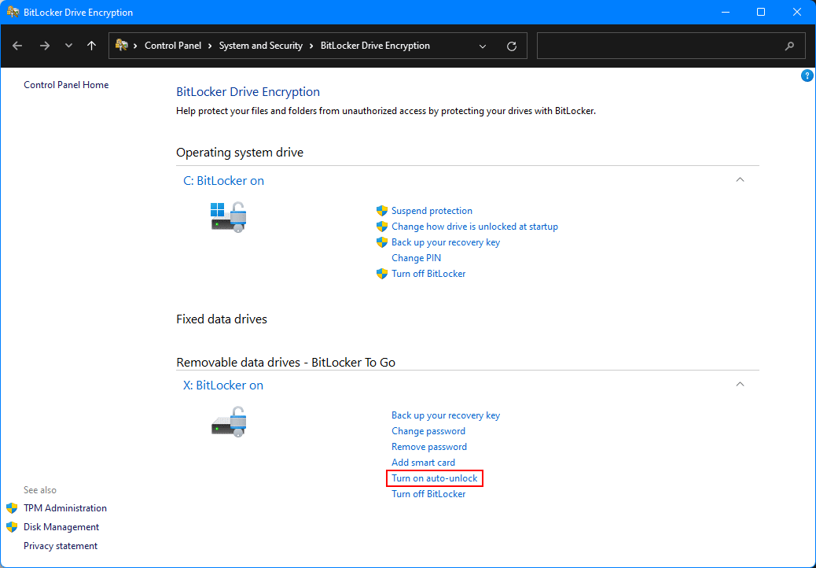Minimize the BitLocker window
The image size is (816, 568).
[x=724, y=12]
